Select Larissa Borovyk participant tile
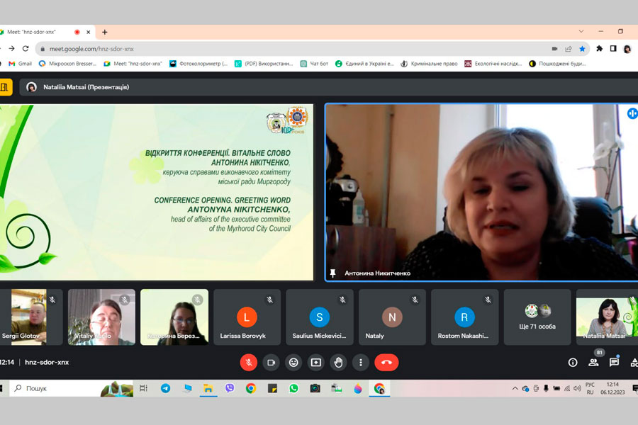638x425 pixels. click(x=247, y=317)
